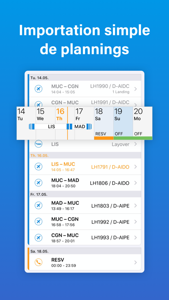Open details chevron for LH1993 flight
The image size is (169, 300).
[135, 237]
